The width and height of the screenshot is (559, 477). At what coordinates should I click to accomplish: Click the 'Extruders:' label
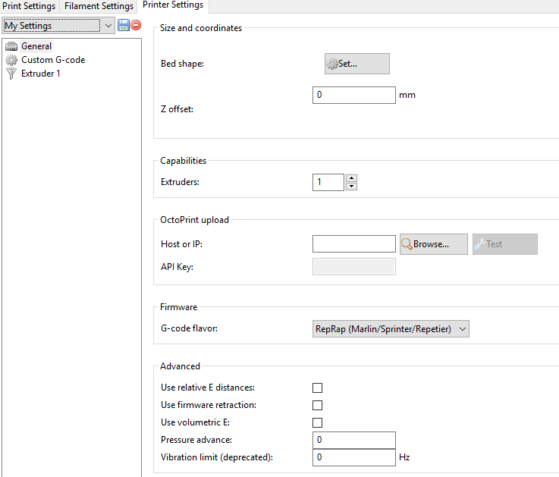click(x=180, y=182)
